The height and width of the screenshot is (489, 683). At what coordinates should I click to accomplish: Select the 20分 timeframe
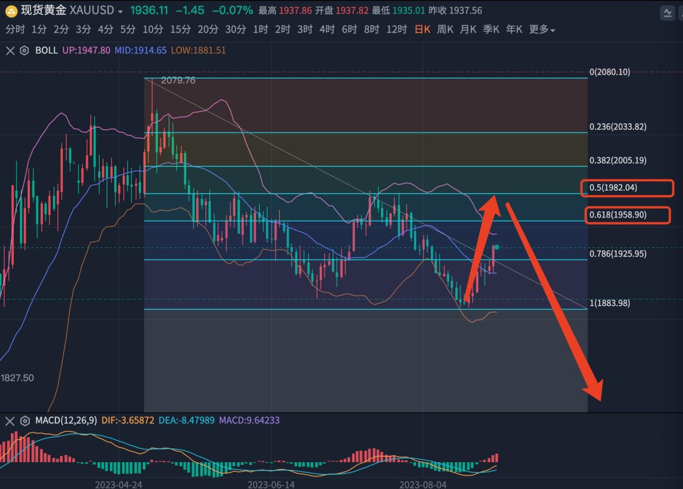pos(208,30)
